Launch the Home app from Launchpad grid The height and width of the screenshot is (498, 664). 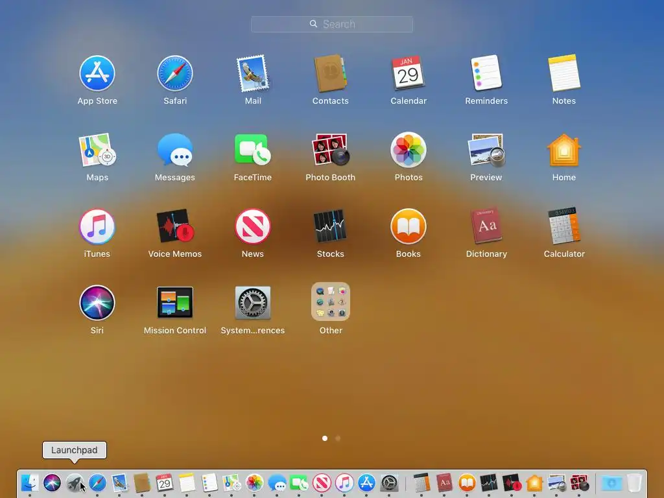tap(564, 150)
